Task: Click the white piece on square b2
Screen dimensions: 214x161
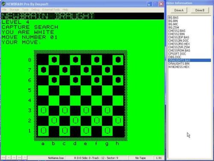Action: click(x=54, y=120)
